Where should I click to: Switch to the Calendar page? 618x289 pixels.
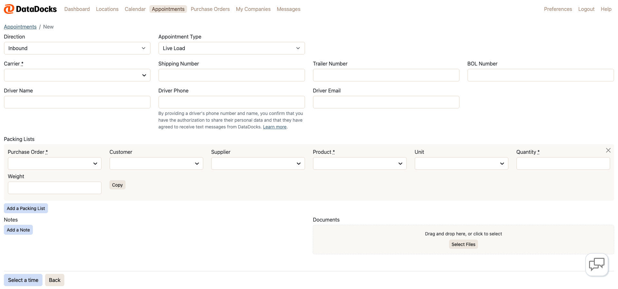[135, 9]
